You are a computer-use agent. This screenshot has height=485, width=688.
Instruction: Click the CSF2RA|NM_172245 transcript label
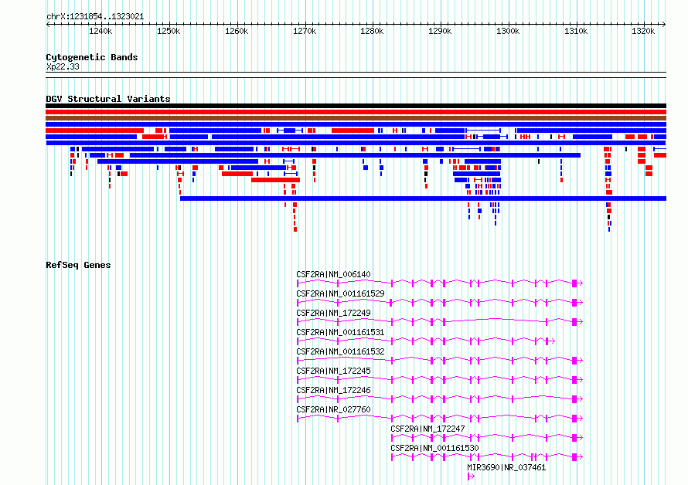(333, 371)
